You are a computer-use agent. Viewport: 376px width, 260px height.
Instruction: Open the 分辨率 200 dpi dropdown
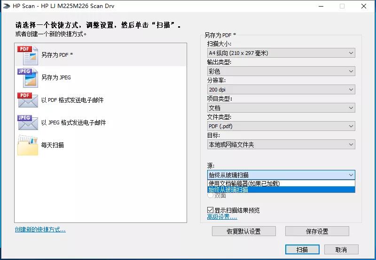click(x=281, y=90)
